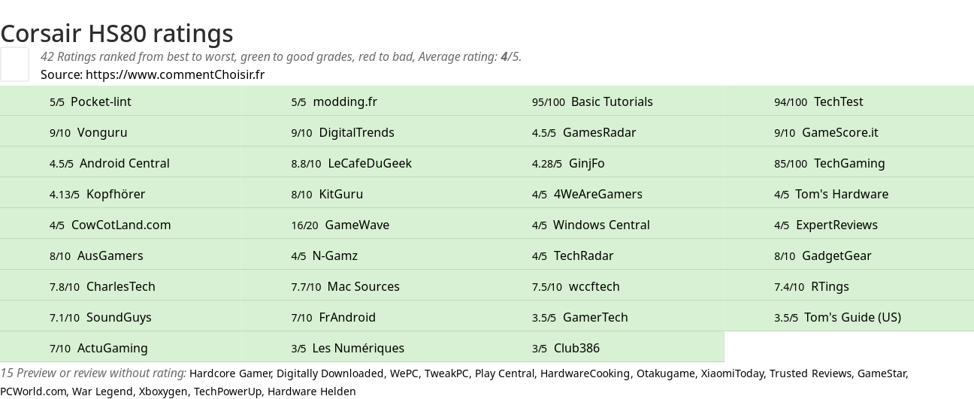Open the commentChoisir.fr source link
This screenshot has width=974, height=399.
point(175,74)
